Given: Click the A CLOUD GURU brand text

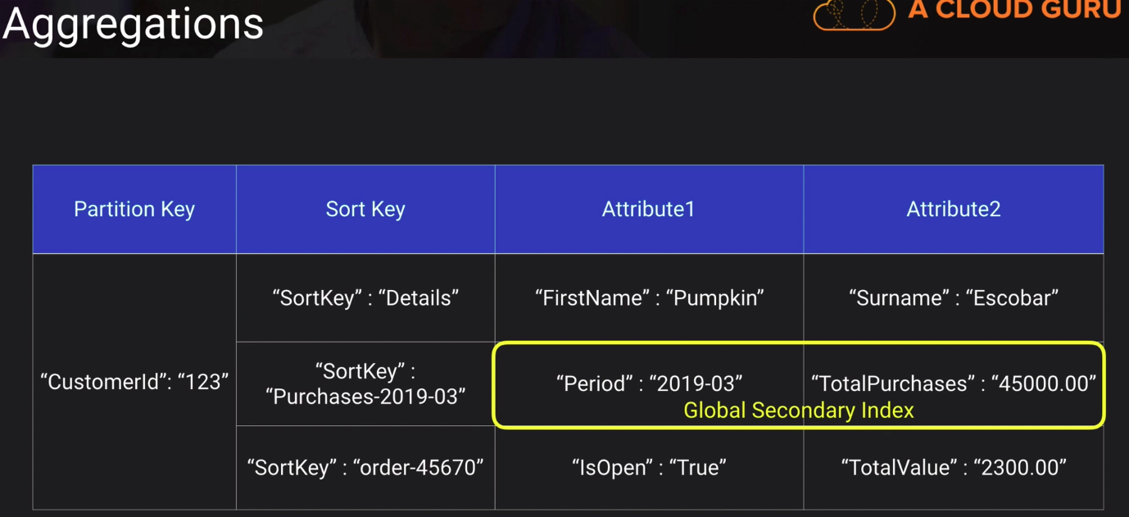Looking at the screenshot, I should pos(1014,10).
